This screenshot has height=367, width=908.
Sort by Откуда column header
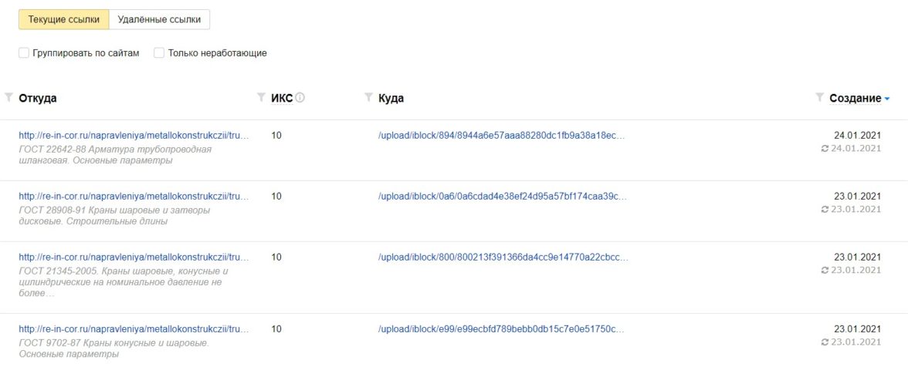click(x=38, y=98)
